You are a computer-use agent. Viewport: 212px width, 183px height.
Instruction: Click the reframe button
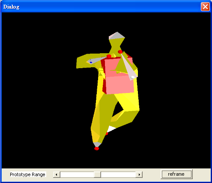click(x=176, y=174)
